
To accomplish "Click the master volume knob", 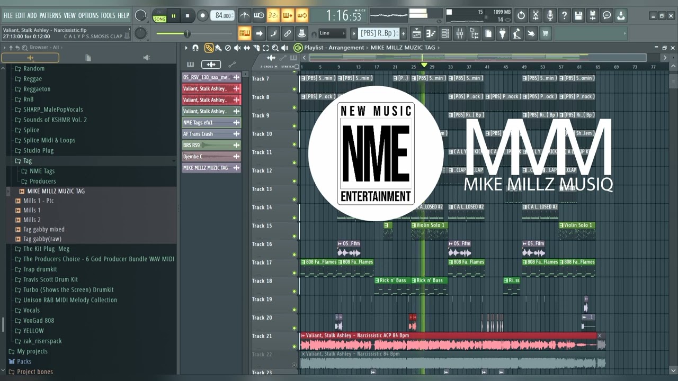I will coord(140,16).
